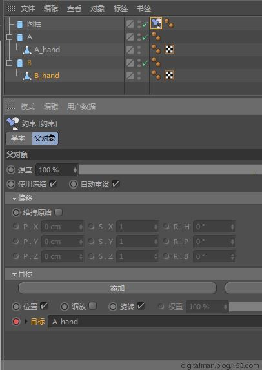
Task: Click the P.X value stepper arrows
Action: [81, 227]
